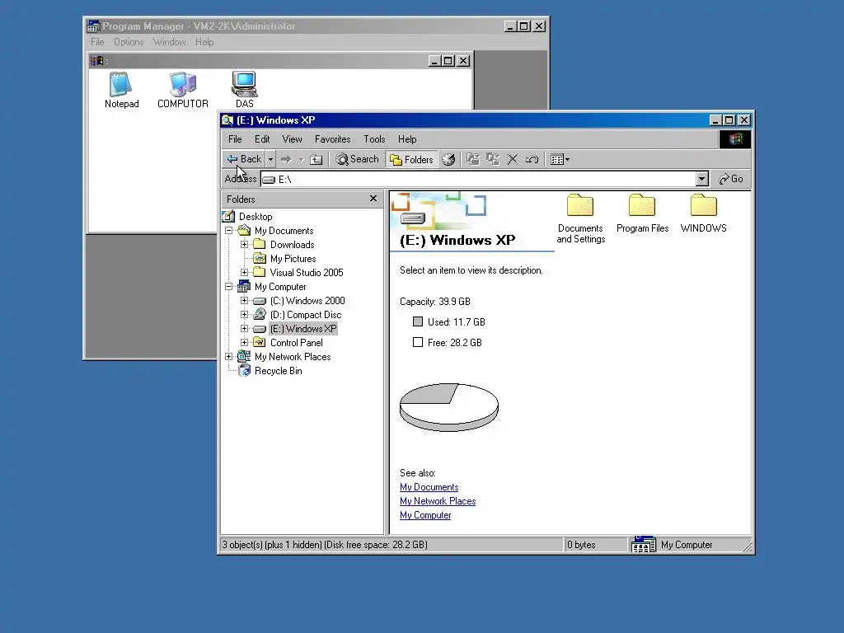The height and width of the screenshot is (633, 844).
Task: Click the disk usage pie chart
Action: click(x=449, y=407)
